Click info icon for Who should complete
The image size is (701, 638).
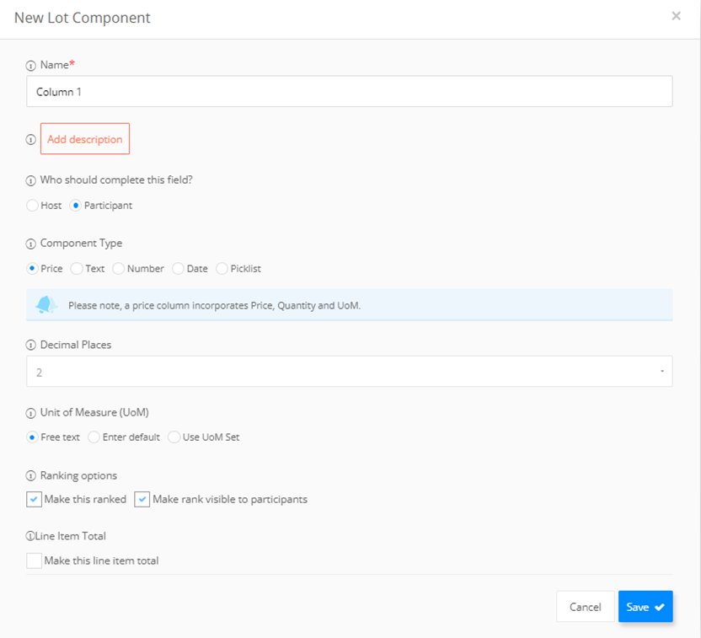tap(30, 180)
